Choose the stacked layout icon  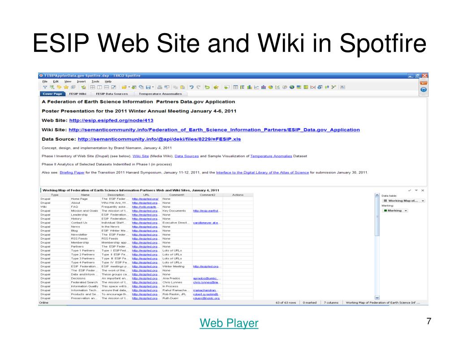106,87
